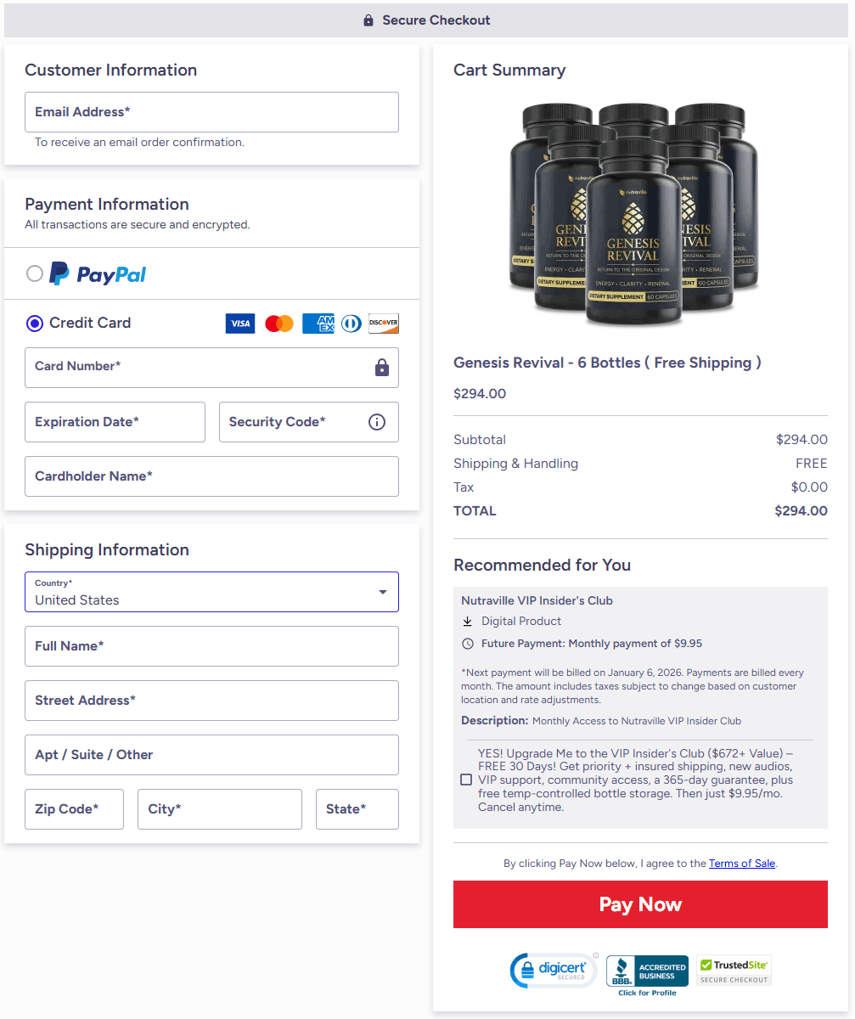Select the PayPal payment option

point(35,273)
